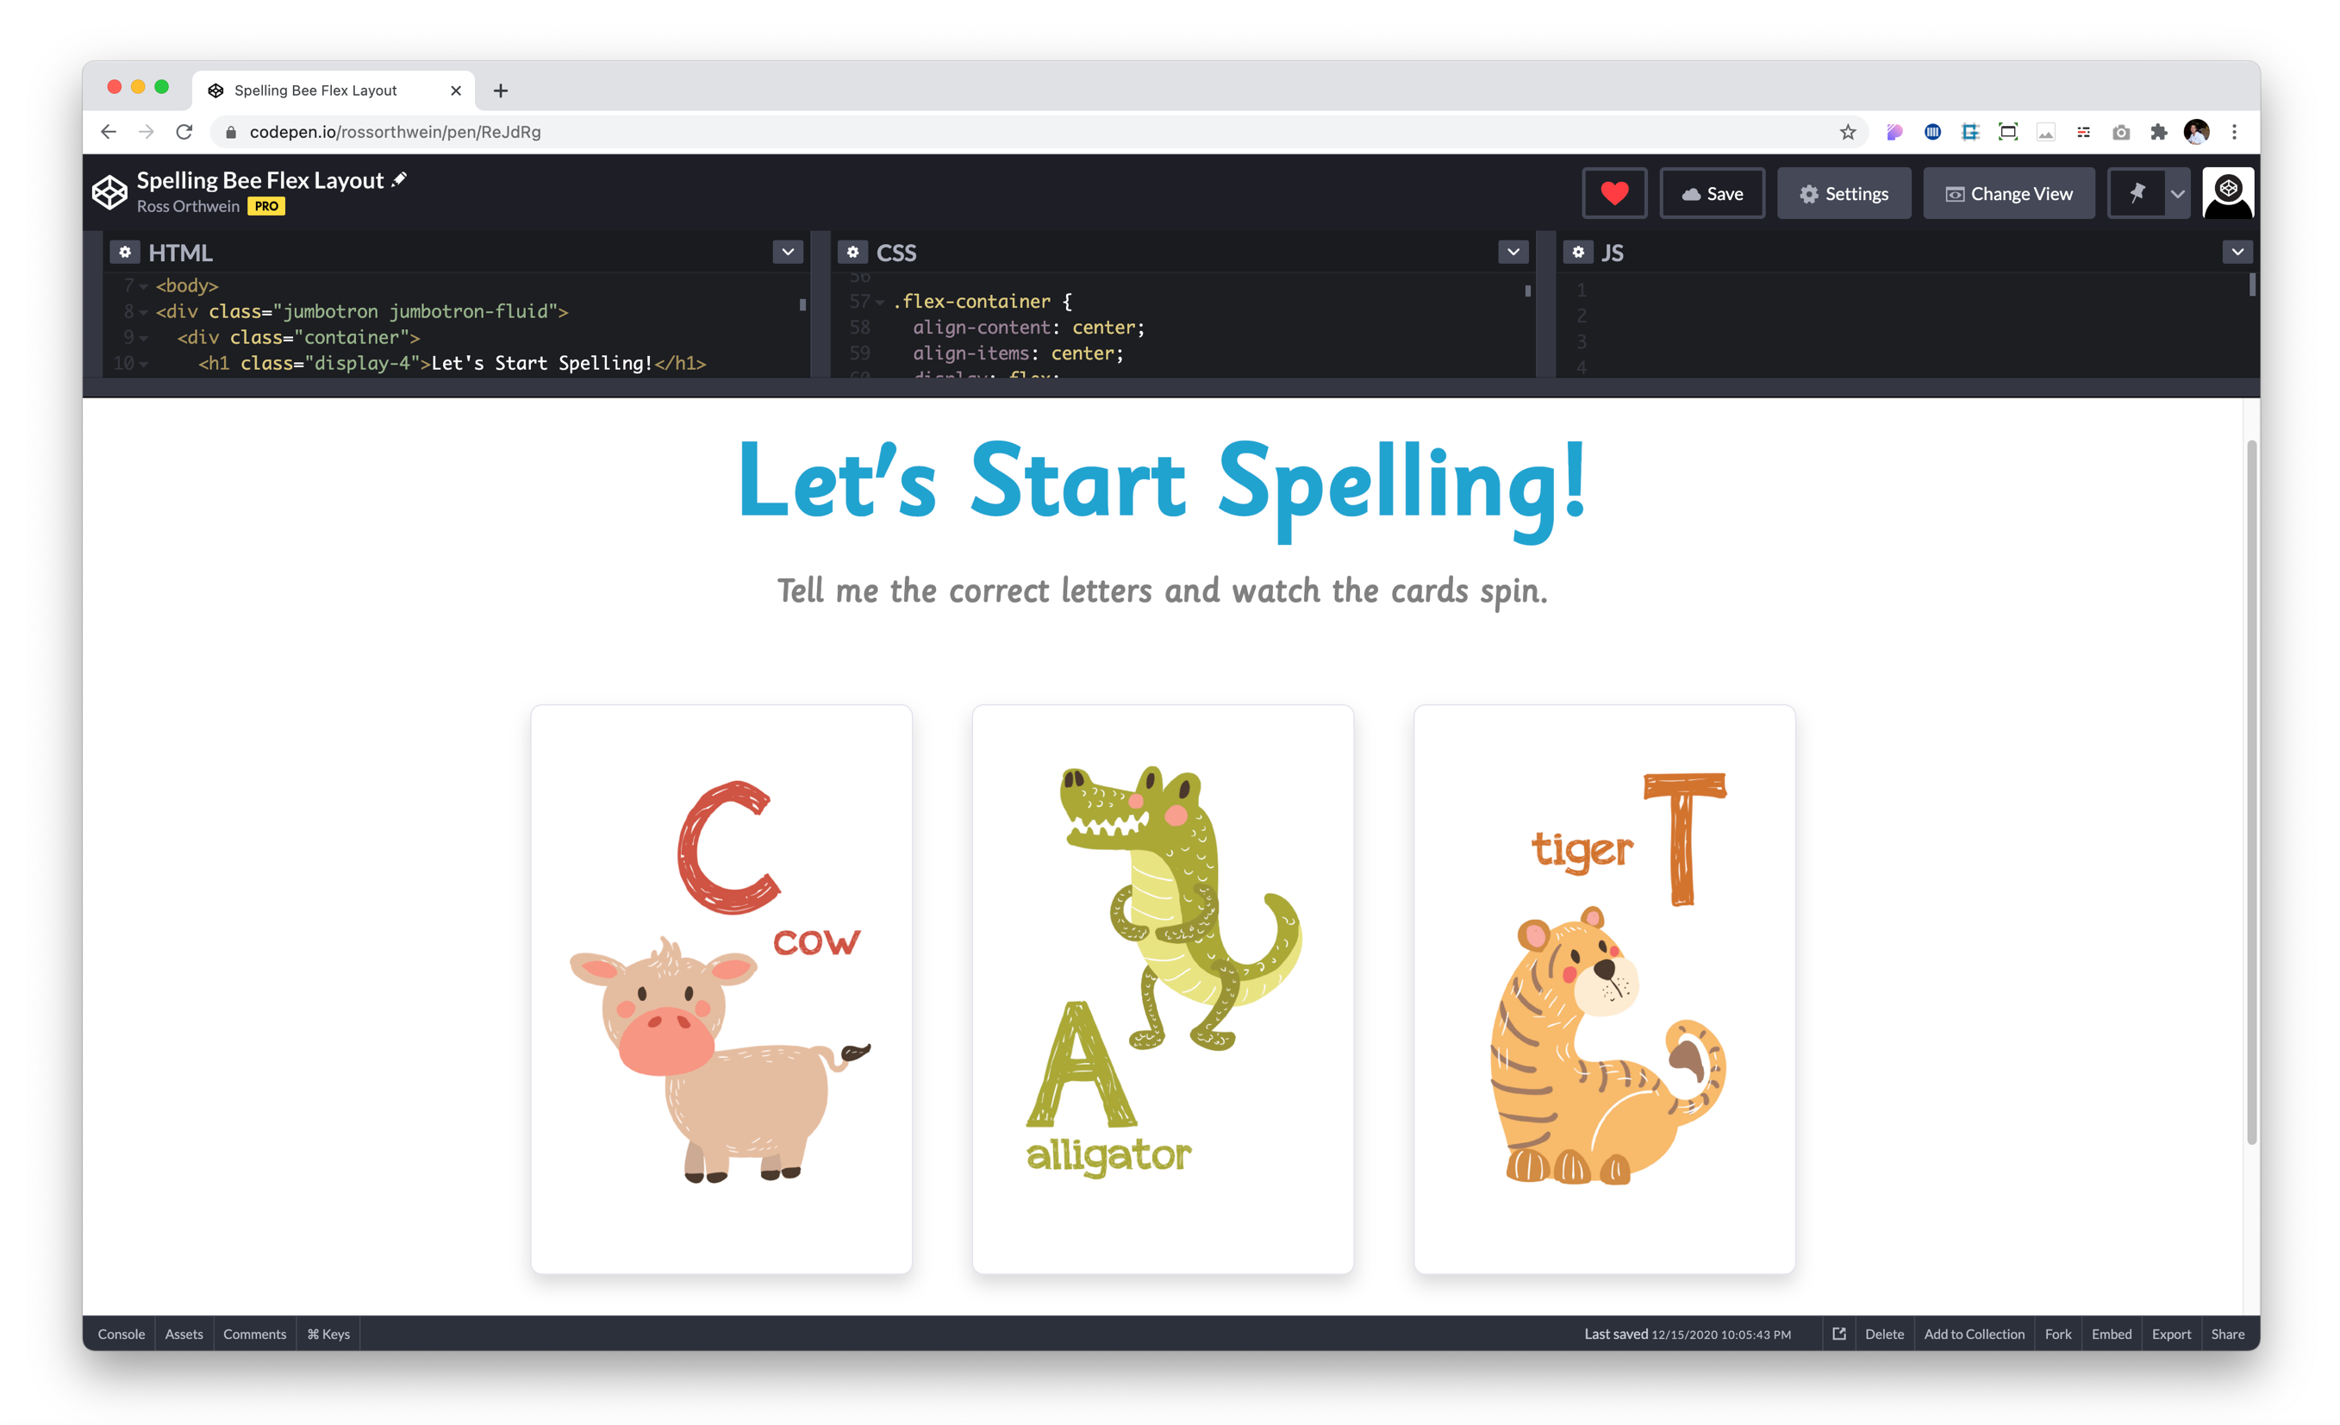Click the PRO badge
Screen dimensions: 2340x1425
pos(266,206)
